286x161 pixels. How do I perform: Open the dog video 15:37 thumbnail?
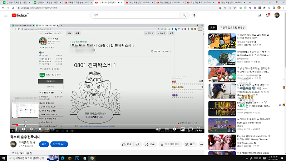222,91
